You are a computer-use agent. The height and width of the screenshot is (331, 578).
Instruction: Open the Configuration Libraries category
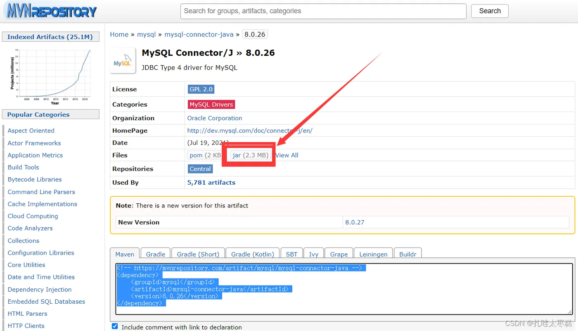(41, 252)
